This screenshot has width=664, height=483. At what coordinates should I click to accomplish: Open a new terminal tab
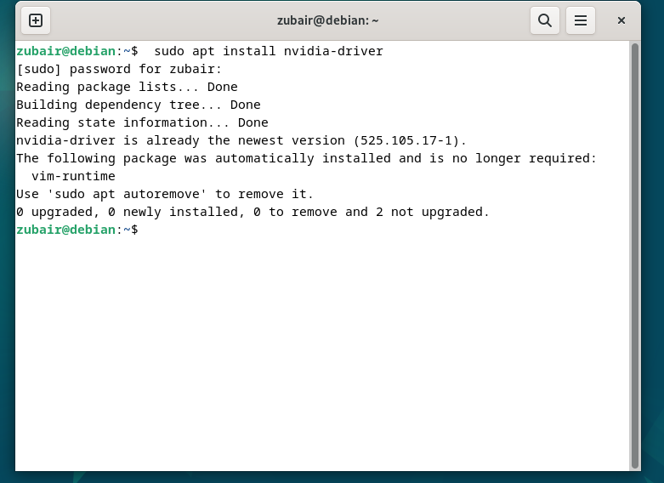pos(36,20)
